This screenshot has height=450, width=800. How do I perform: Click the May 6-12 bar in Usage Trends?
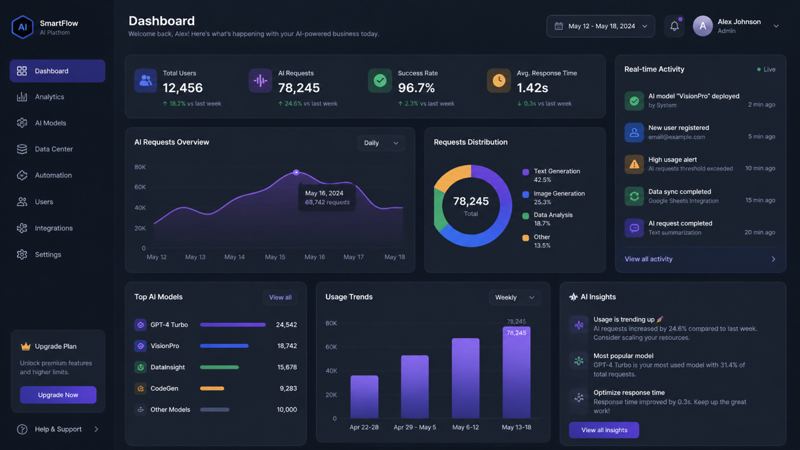(x=466, y=379)
